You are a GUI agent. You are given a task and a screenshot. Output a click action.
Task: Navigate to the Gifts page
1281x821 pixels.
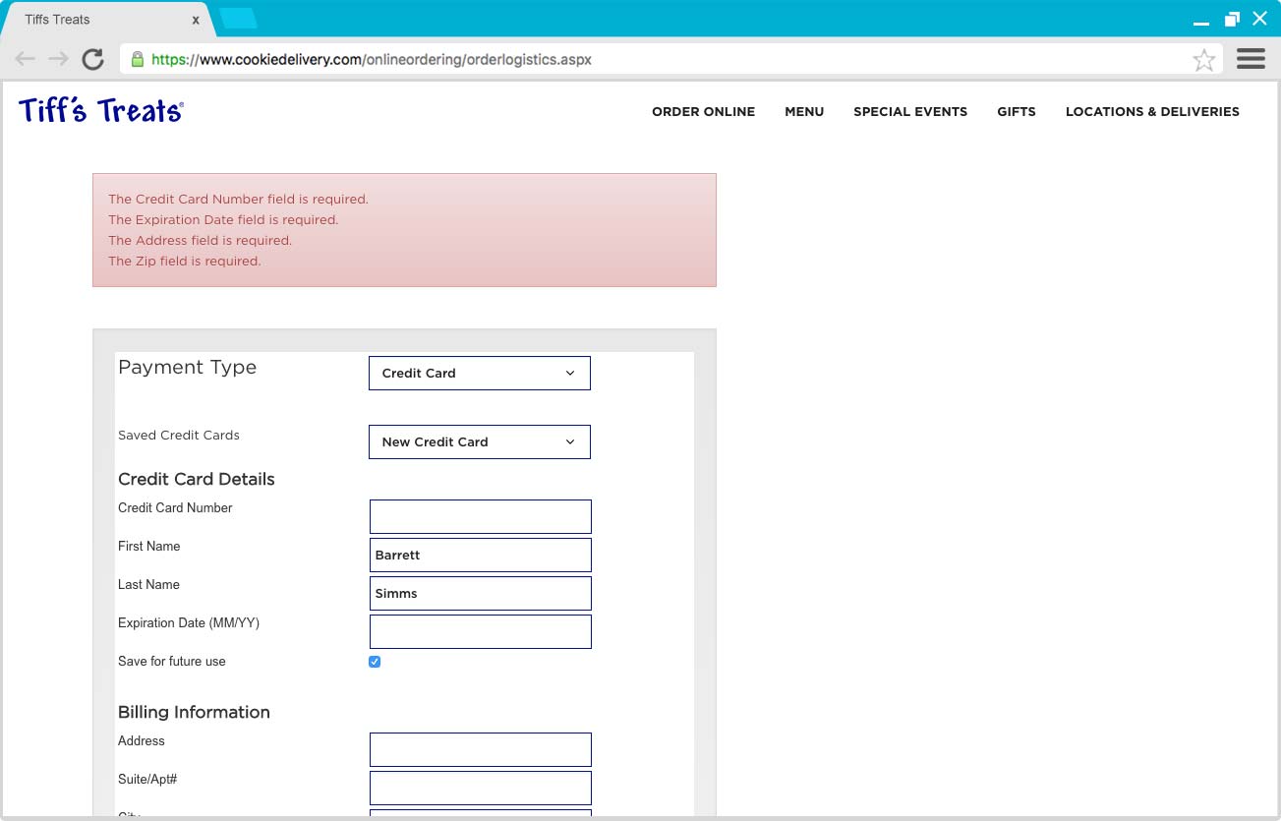pyautogui.click(x=1016, y=112)
